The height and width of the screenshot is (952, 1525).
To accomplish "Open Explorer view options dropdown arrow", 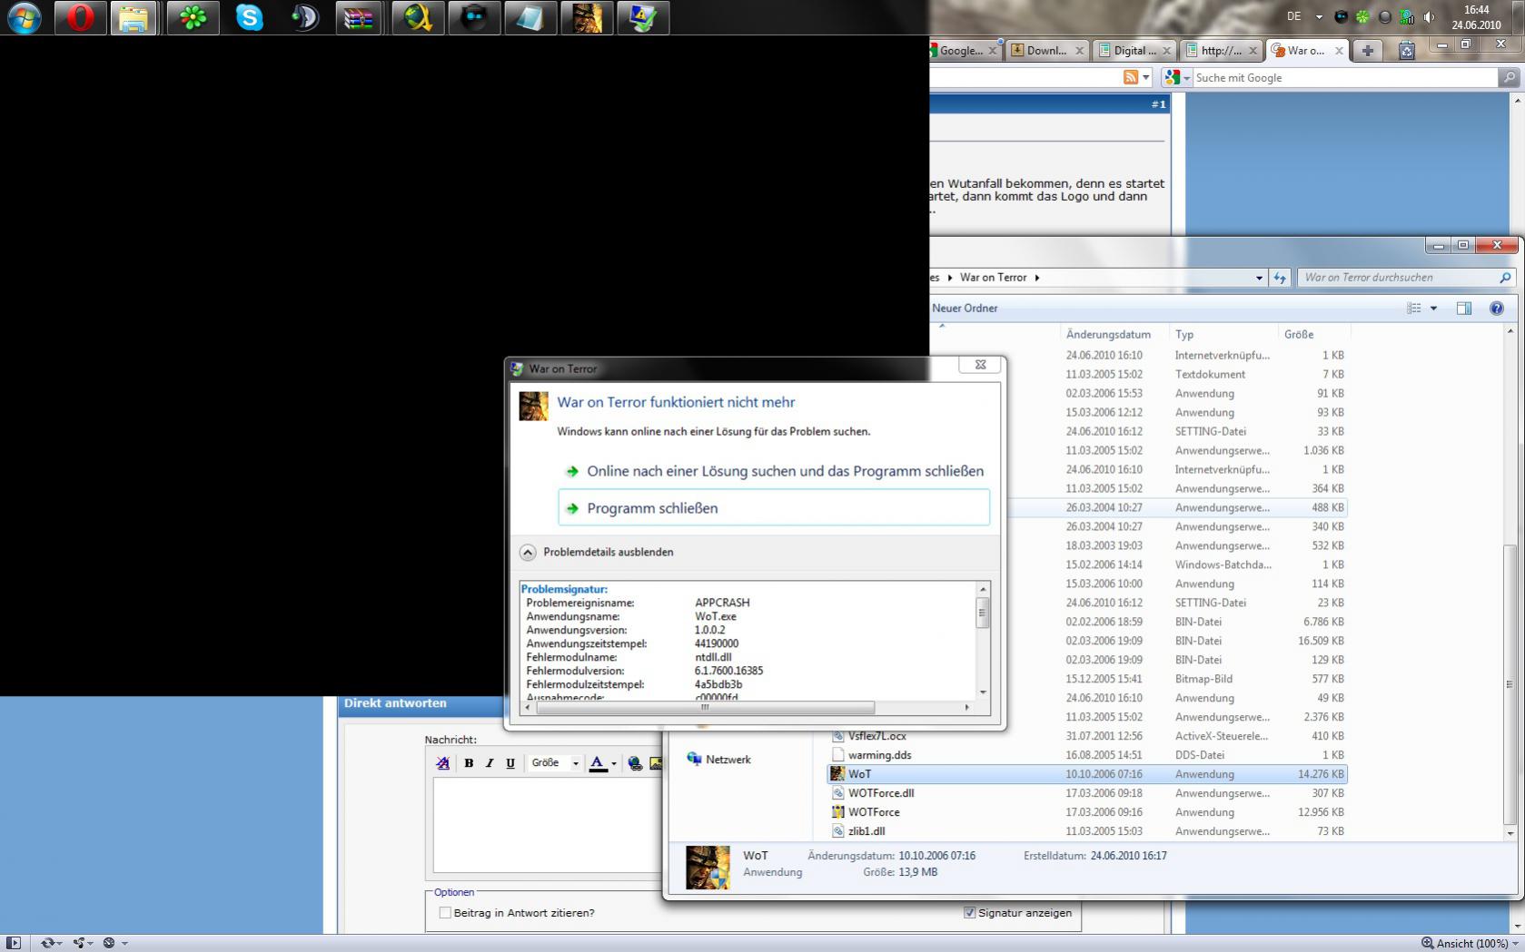I will point(1434,309).
